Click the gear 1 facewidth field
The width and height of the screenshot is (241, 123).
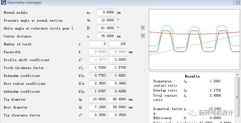(98, 52)
